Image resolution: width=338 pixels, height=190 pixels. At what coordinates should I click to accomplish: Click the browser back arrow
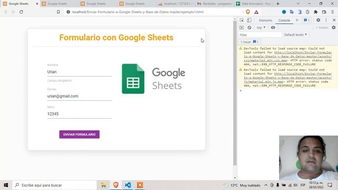[6, 12]
